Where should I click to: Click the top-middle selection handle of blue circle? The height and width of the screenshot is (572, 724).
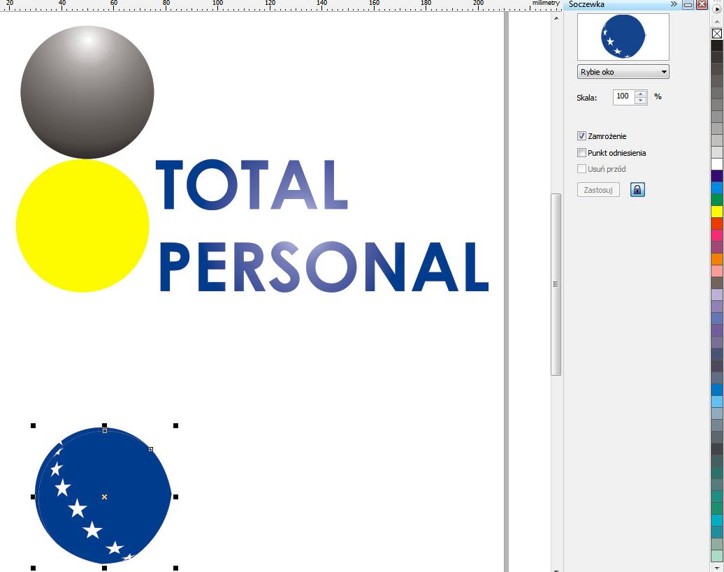104,425
